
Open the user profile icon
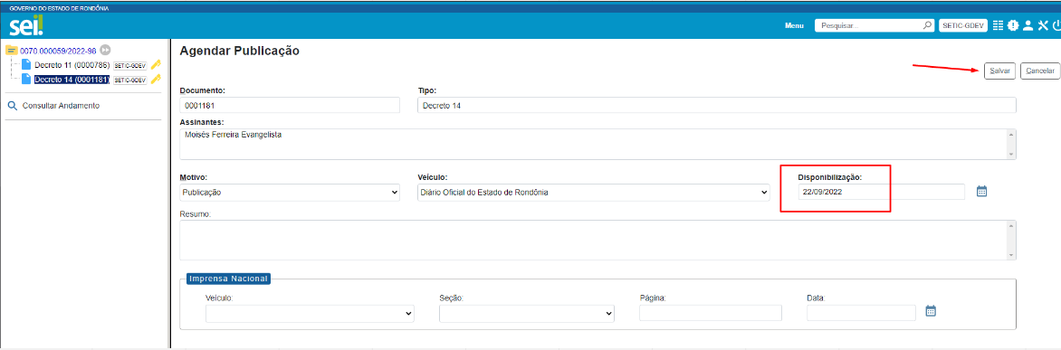point(1028,25)
